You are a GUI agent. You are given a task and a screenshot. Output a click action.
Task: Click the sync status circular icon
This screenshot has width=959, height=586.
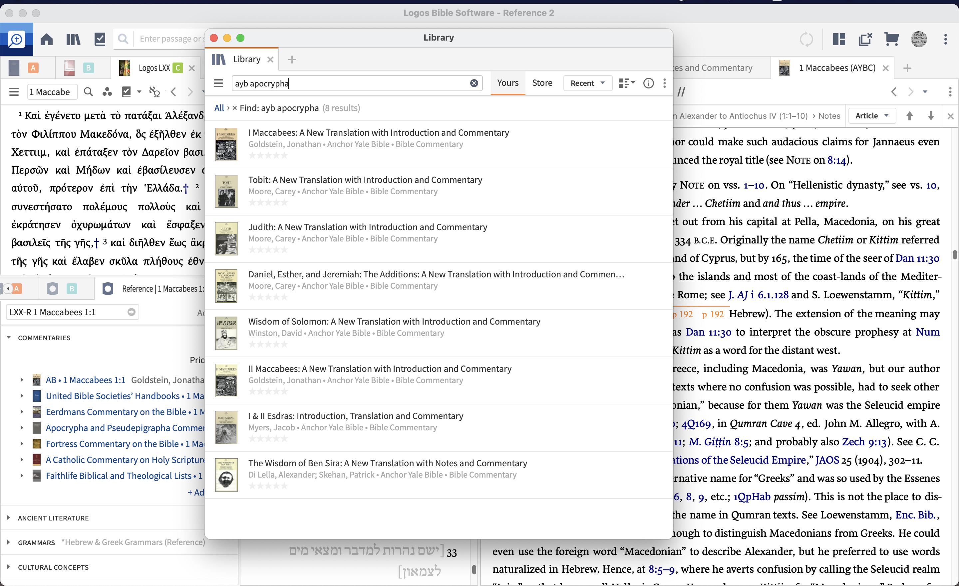pyautogui.click(x=806, y=39)
